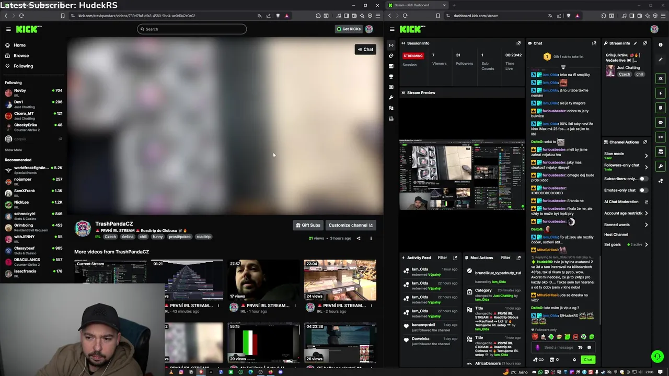This screenshot has width=669, height=376.
Task: Click the shop icon below message box
Action: point(552,359)
